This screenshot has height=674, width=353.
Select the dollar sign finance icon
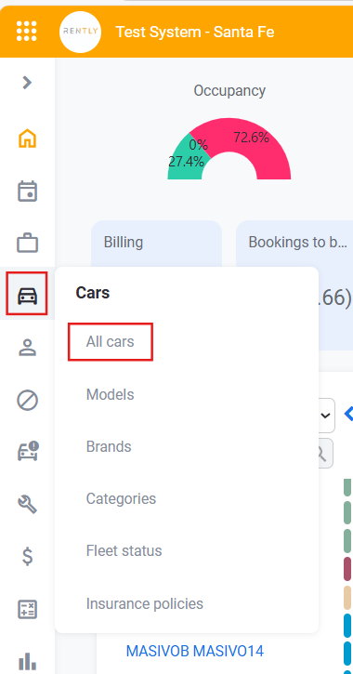pos(27,557)
